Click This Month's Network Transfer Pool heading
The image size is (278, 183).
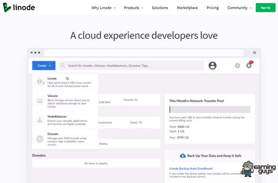[196, 101]
